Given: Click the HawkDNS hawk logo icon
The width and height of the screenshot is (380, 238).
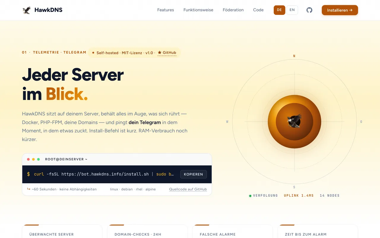Looking at the screenshot, I should point(27,10).
